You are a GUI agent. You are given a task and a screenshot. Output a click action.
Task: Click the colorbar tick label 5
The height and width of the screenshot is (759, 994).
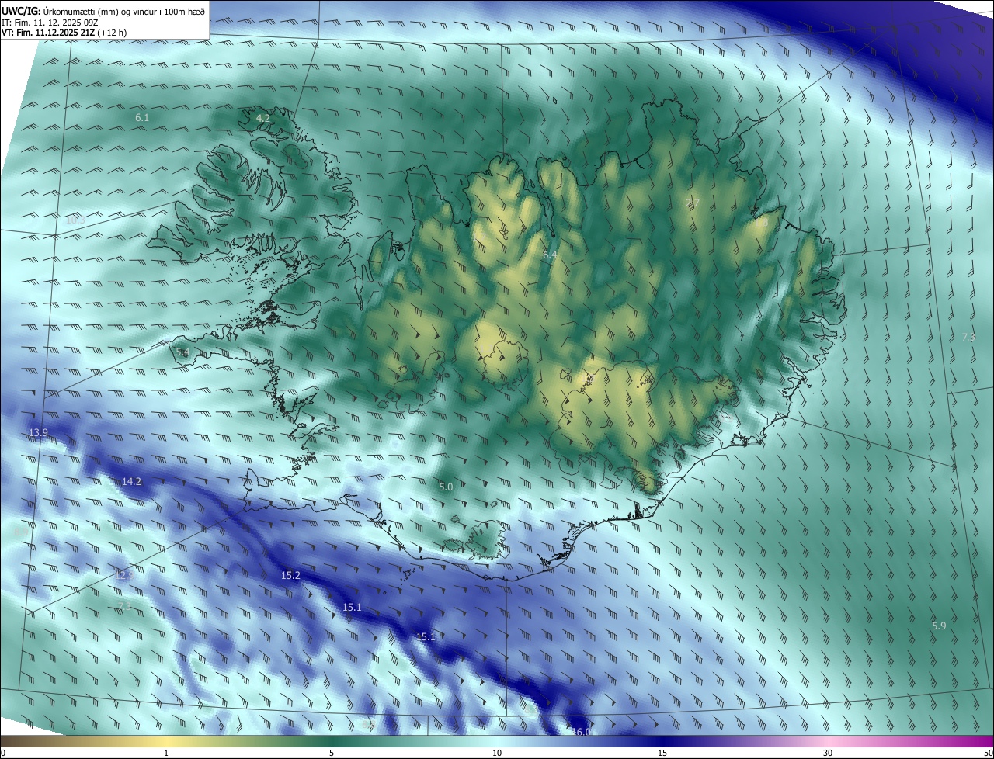click(x=332, y=754)
